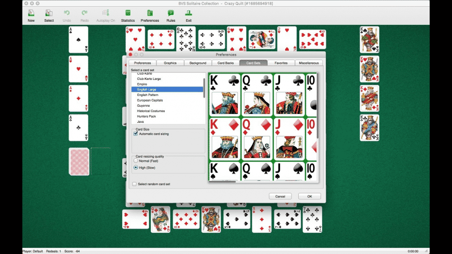
Task: Select Normal (Fast) resizing quality
Action: coord(136,161)
